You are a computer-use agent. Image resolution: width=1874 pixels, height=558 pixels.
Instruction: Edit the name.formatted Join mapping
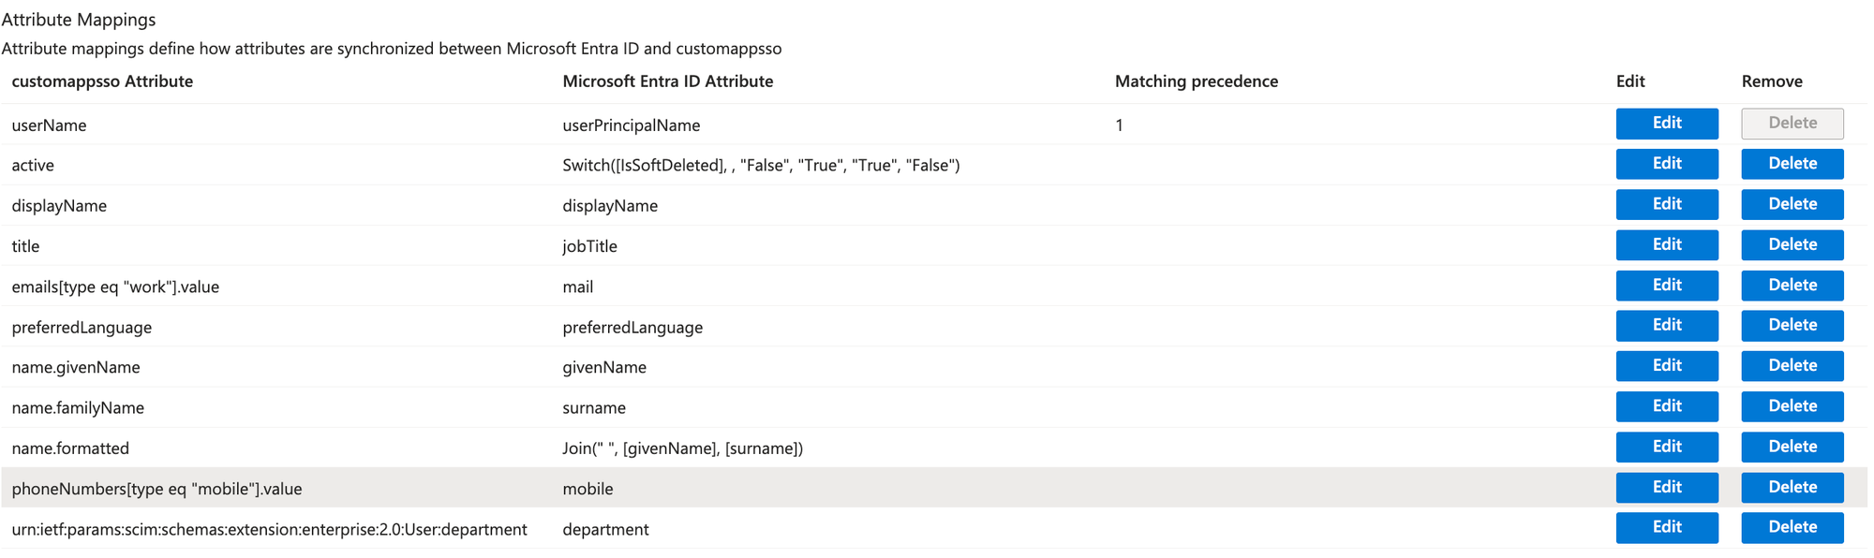pyautogui.click(x=1666, y=447)
